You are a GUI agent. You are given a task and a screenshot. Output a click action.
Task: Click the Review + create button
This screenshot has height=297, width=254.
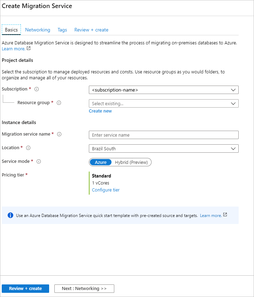[x=25, y=288]
